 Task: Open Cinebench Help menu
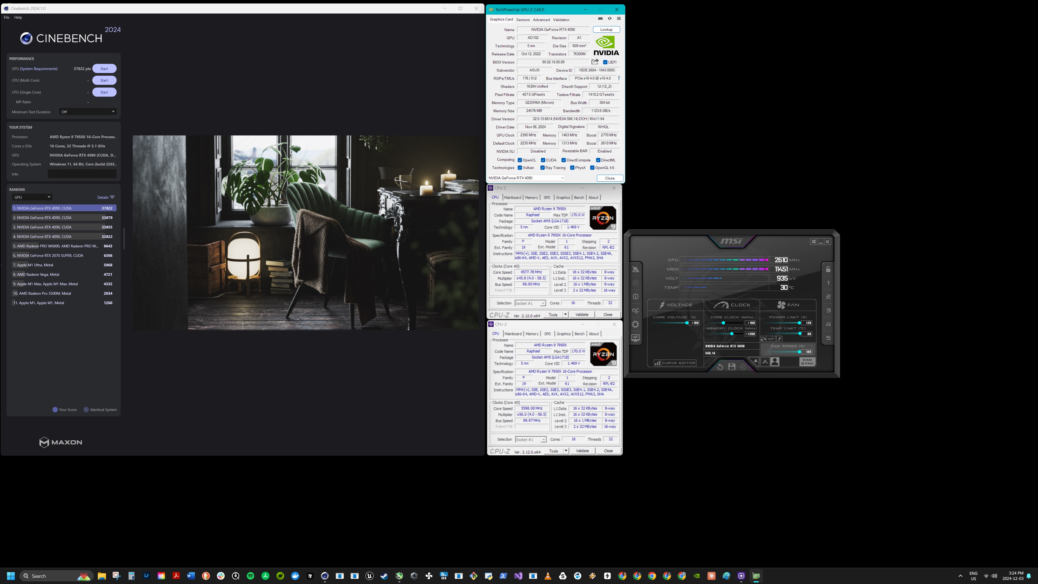pyautogui.click(x=18, y=17)
